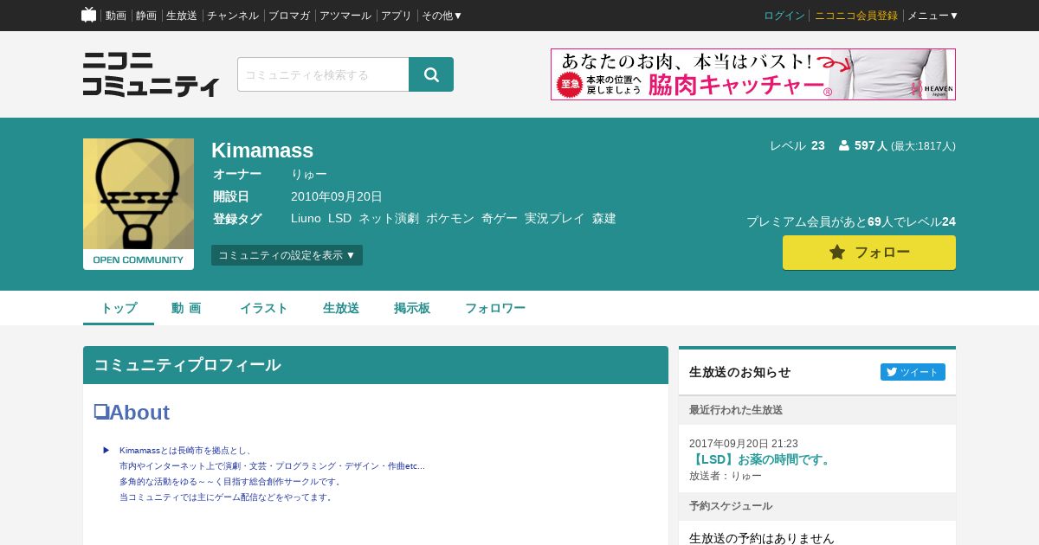Open ブロマガ in top navigation
Viewport: 1039px width, 545px height.
pyautogui.click(x=289, y=16)
